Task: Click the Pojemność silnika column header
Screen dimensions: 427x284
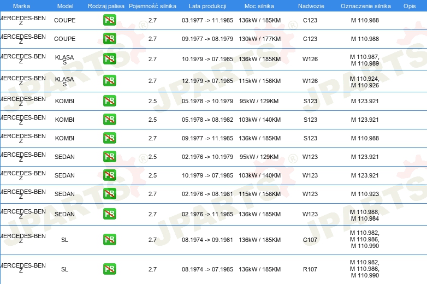Action: 152,6
